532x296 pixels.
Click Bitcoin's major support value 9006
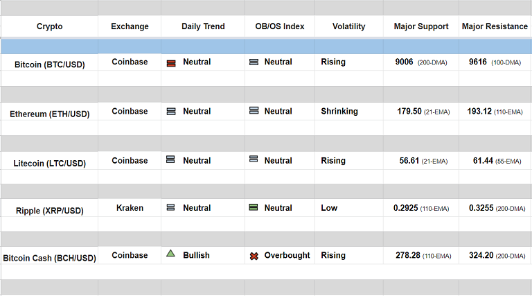[404, 62]
